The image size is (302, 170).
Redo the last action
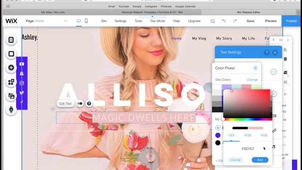[x=235, y=21]
